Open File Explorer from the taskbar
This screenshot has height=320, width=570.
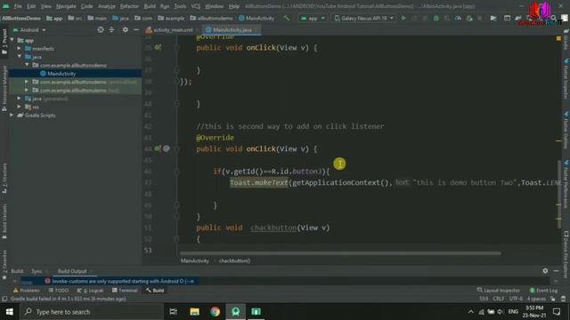[x=194, y=312]
